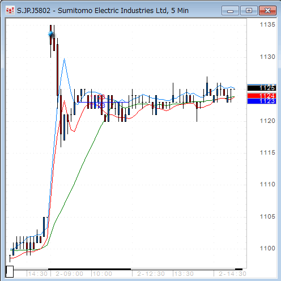Select the red 1124 price label
The image size is (281, 281).
point(262,96)
